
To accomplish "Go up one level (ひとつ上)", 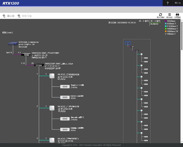I will tap(25, 16).
